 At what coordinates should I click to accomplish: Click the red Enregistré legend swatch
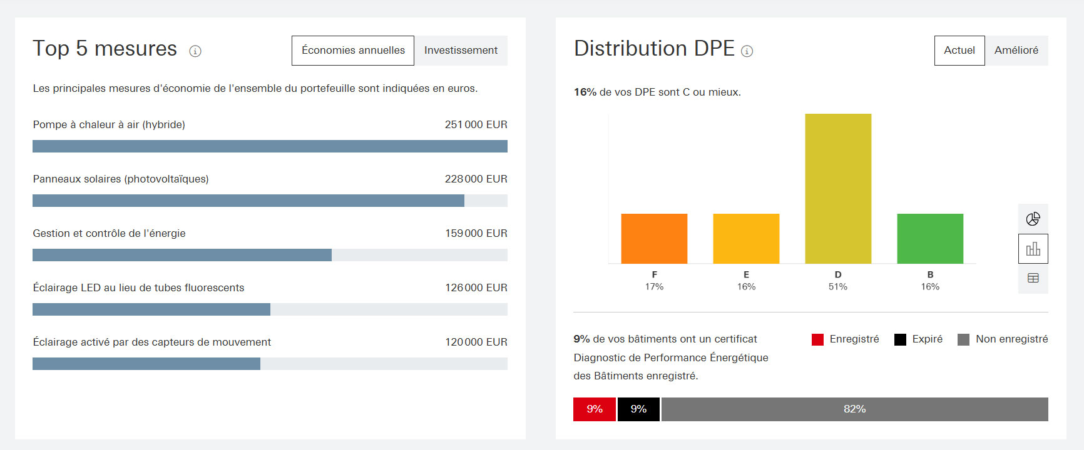[817, 339]
